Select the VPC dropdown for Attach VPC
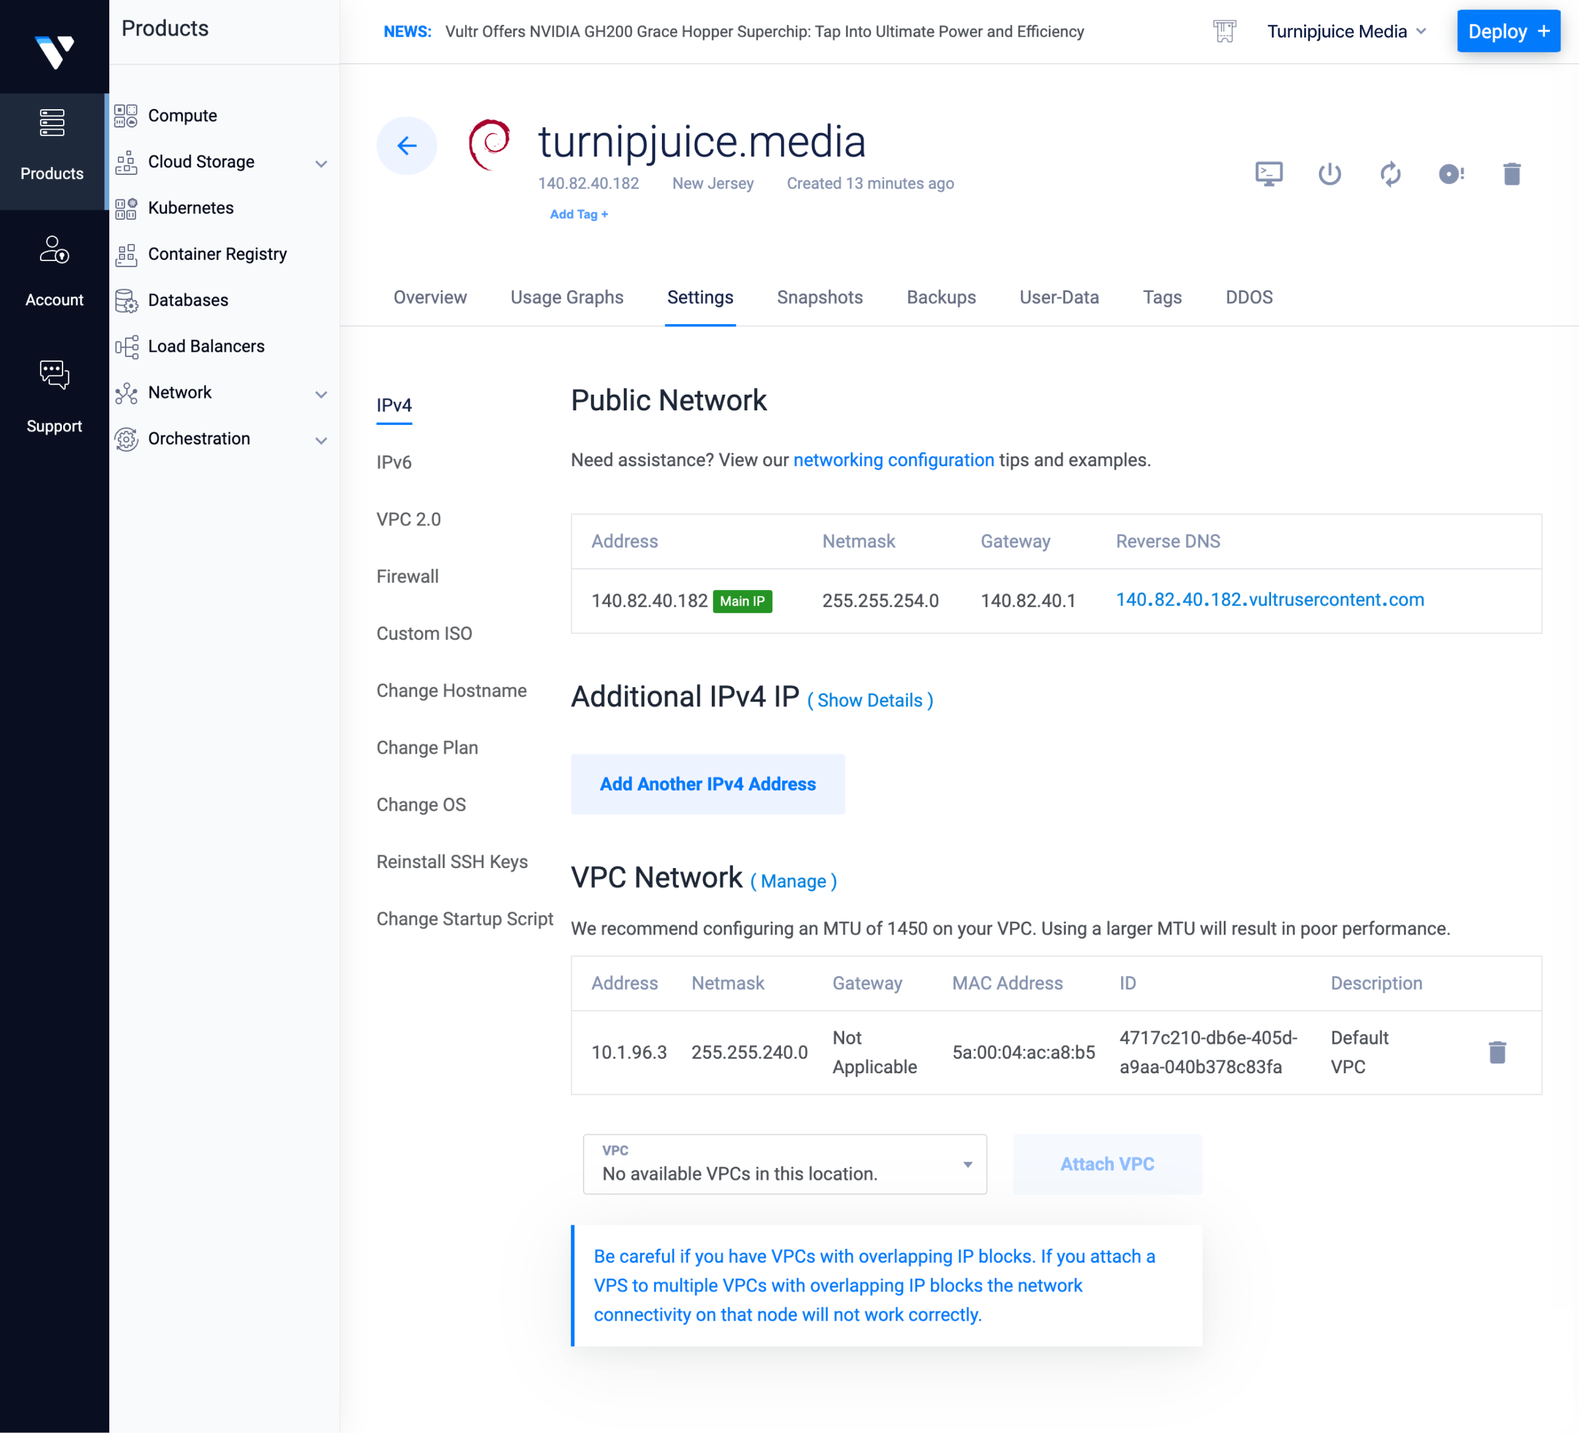Screen dimensions: 1579x1433 pyautogui.click(x=784, y=1163)
